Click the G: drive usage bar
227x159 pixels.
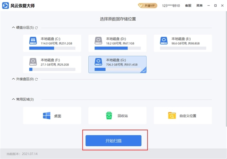click(x=118, y=69)
